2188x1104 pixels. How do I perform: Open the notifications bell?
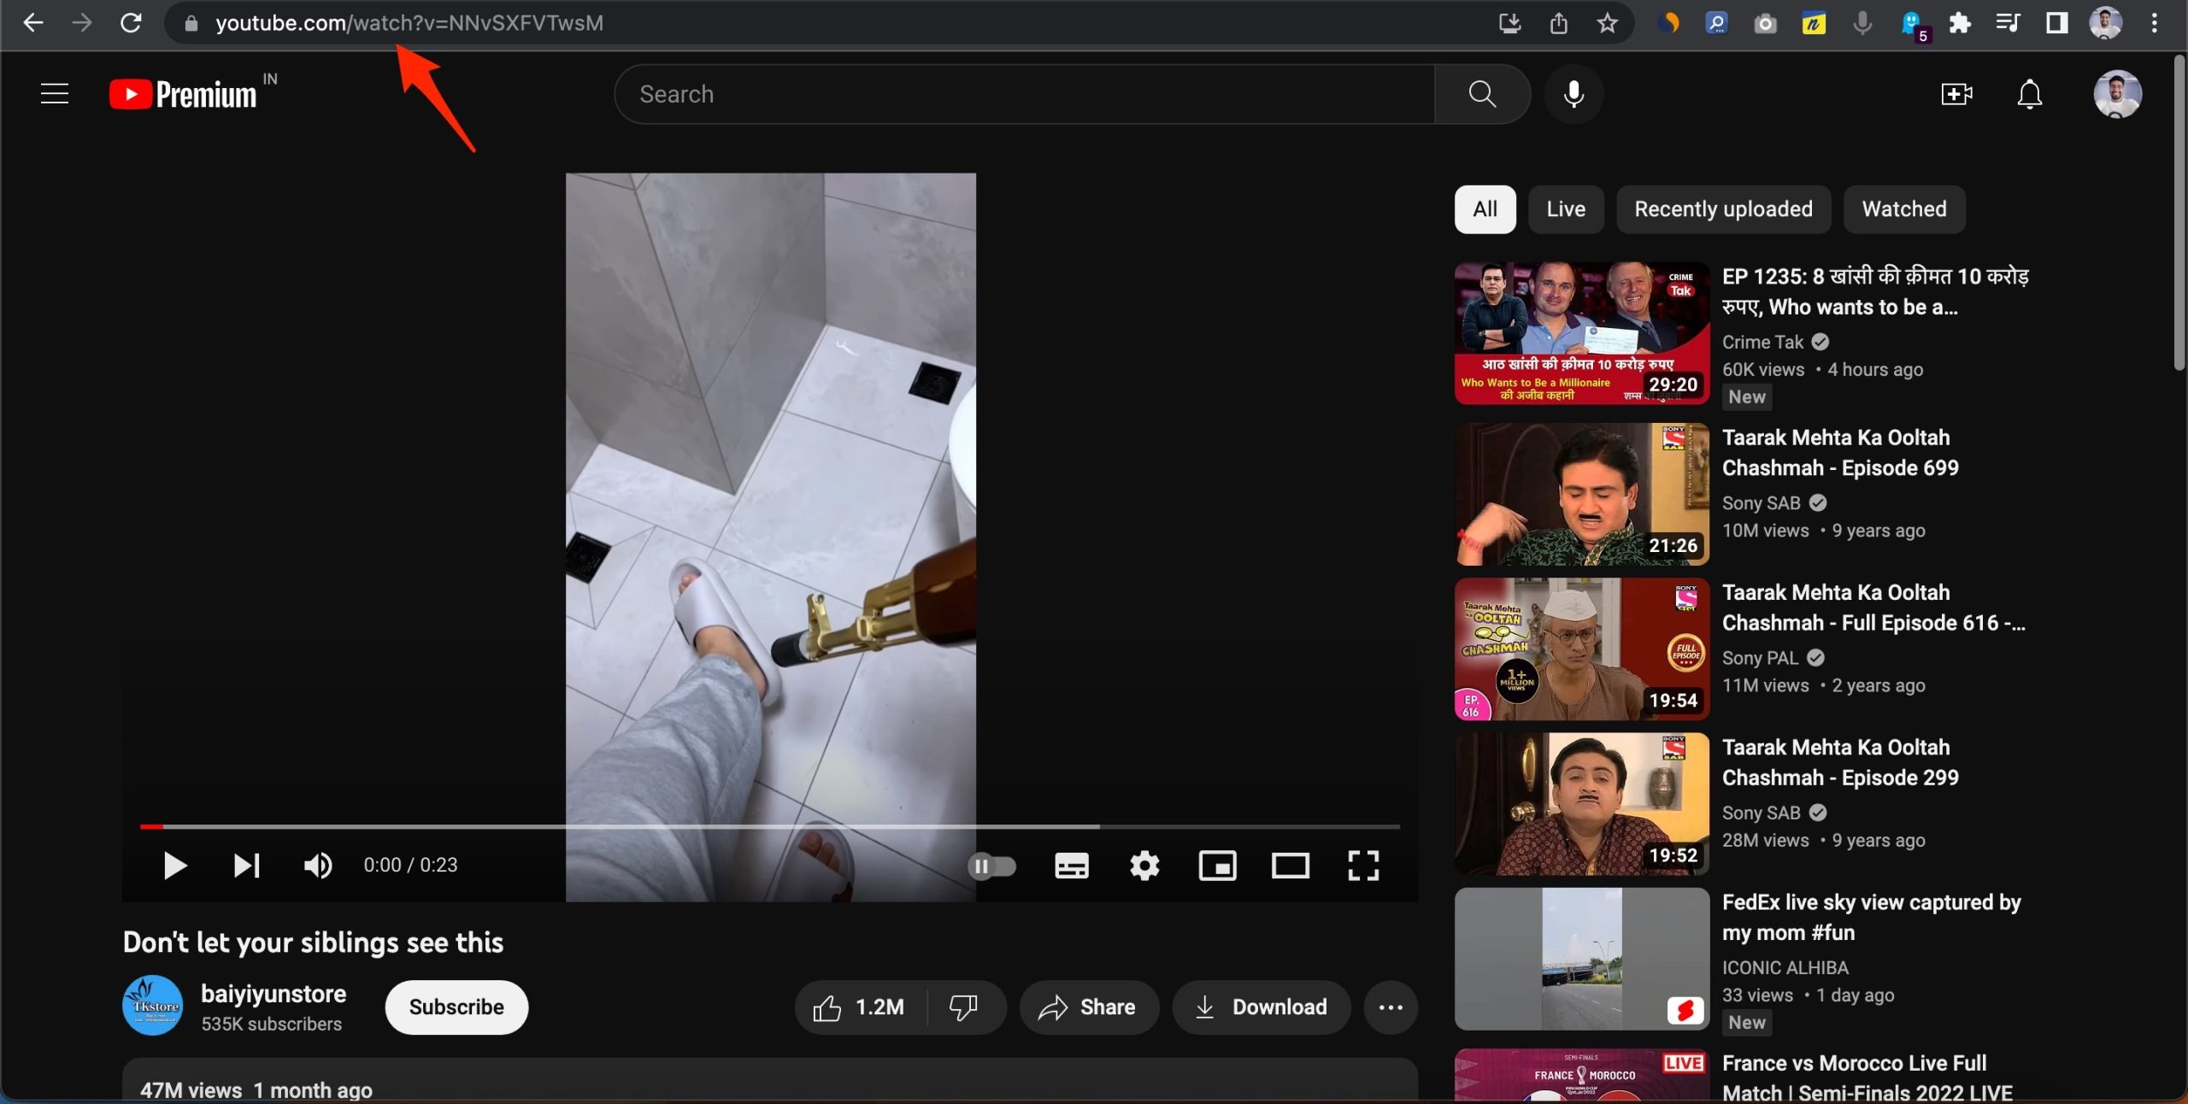point(2029,94)
